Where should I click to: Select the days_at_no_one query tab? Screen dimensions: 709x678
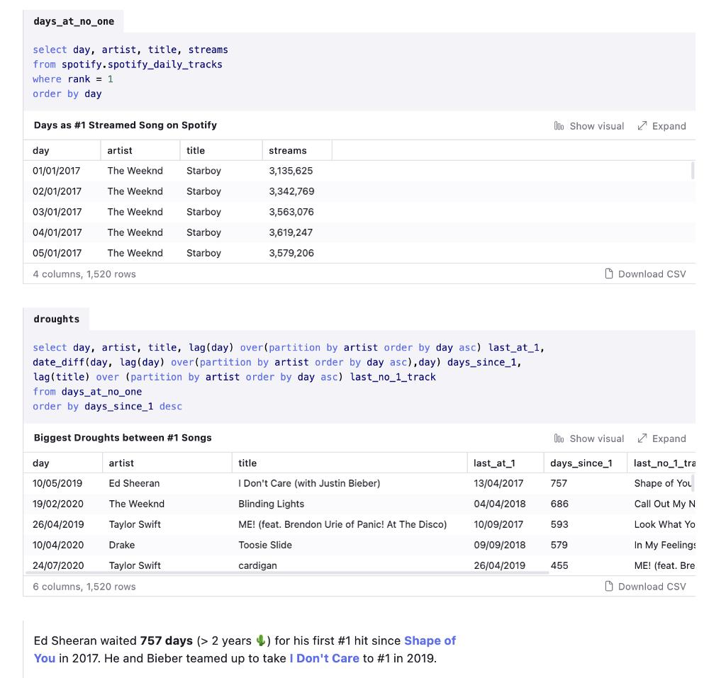[x=74, y=21]
